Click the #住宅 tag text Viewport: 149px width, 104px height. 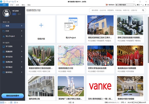click(x=39, y=71)
